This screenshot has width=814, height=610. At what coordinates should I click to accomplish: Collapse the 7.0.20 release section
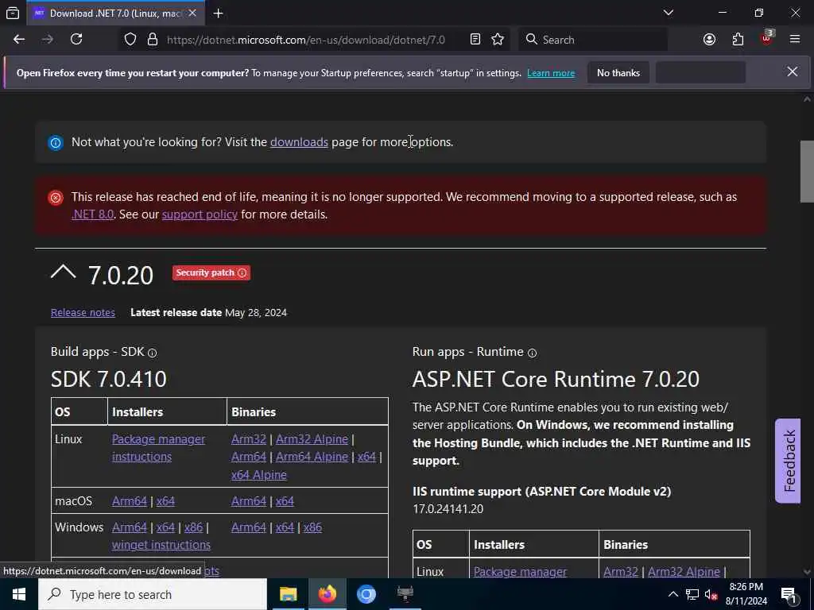[64, 272]
